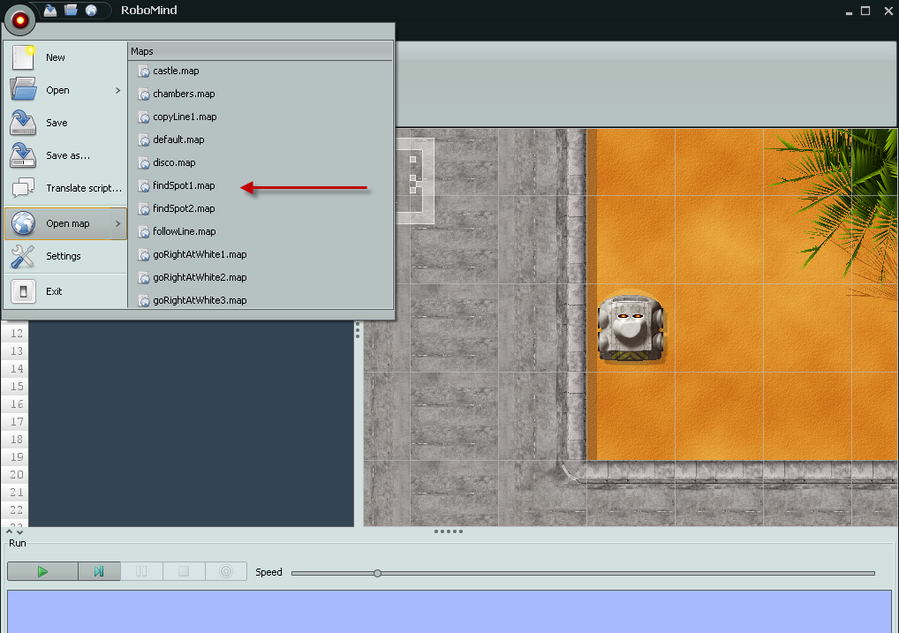
Task: Click the Settings tools icon
Action: coord(23,256)
